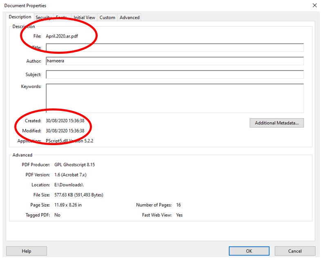Image resolution: width=322 pixels, height=260 pixels.
Task: Open the Advanced tab
Action: click(x=130, y=18)
